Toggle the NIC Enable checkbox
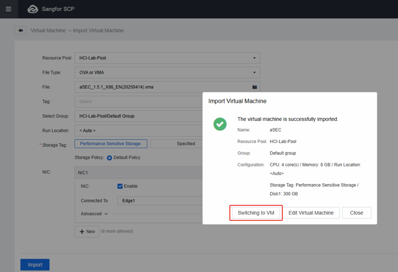Viewport: 398px width, 272px height. click(120, 186)
